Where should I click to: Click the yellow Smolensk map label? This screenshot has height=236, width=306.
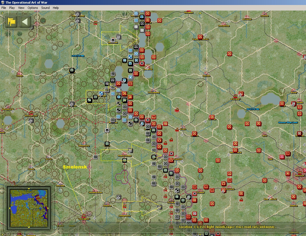(x=75, y=167)
